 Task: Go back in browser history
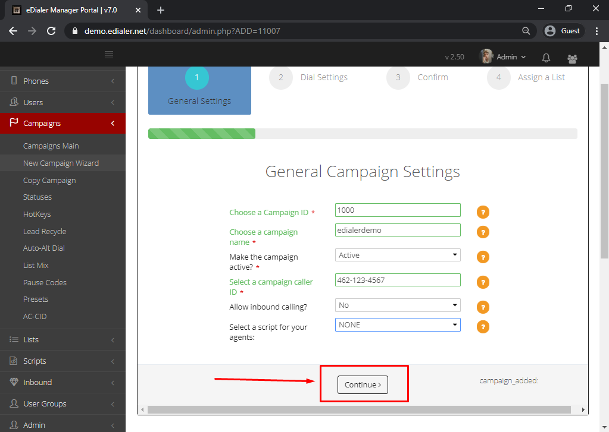click(x=13, y=31)
